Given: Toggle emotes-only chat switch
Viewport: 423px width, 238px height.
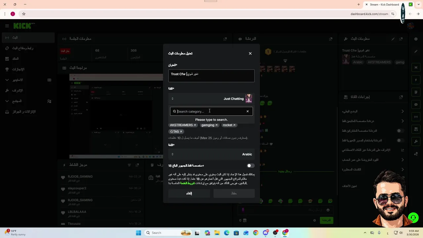Looking at the screenshot, I should click(x=400, y=140).
